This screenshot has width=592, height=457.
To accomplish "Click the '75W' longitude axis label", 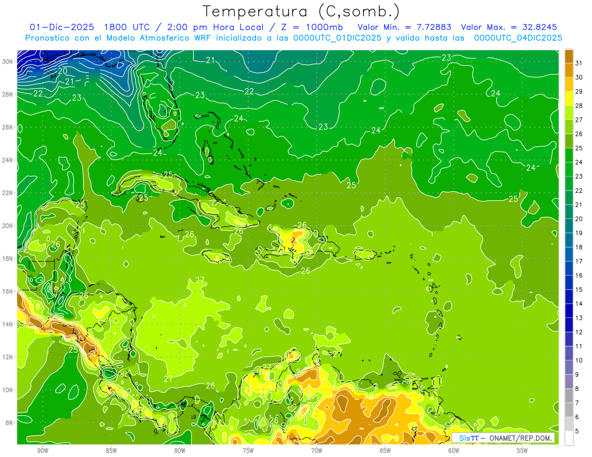I will click(x=248, y=451).
